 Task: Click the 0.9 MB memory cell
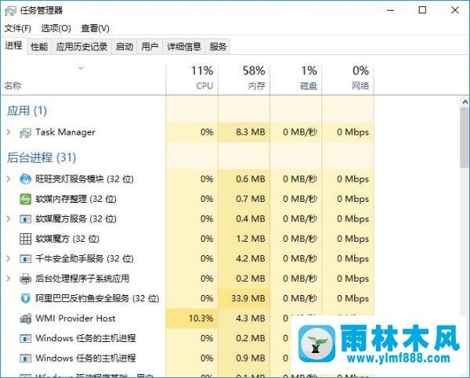[244, 358]
